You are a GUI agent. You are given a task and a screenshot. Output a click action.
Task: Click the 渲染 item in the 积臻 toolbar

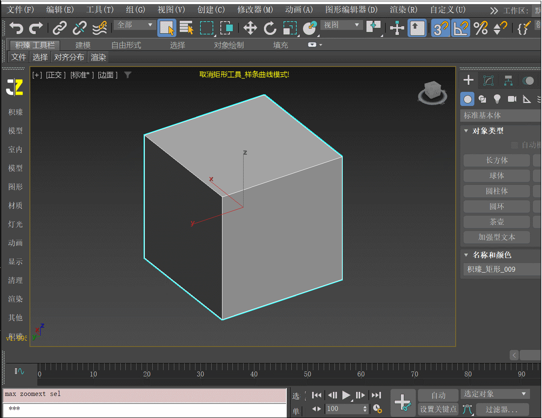coord(98,57)
